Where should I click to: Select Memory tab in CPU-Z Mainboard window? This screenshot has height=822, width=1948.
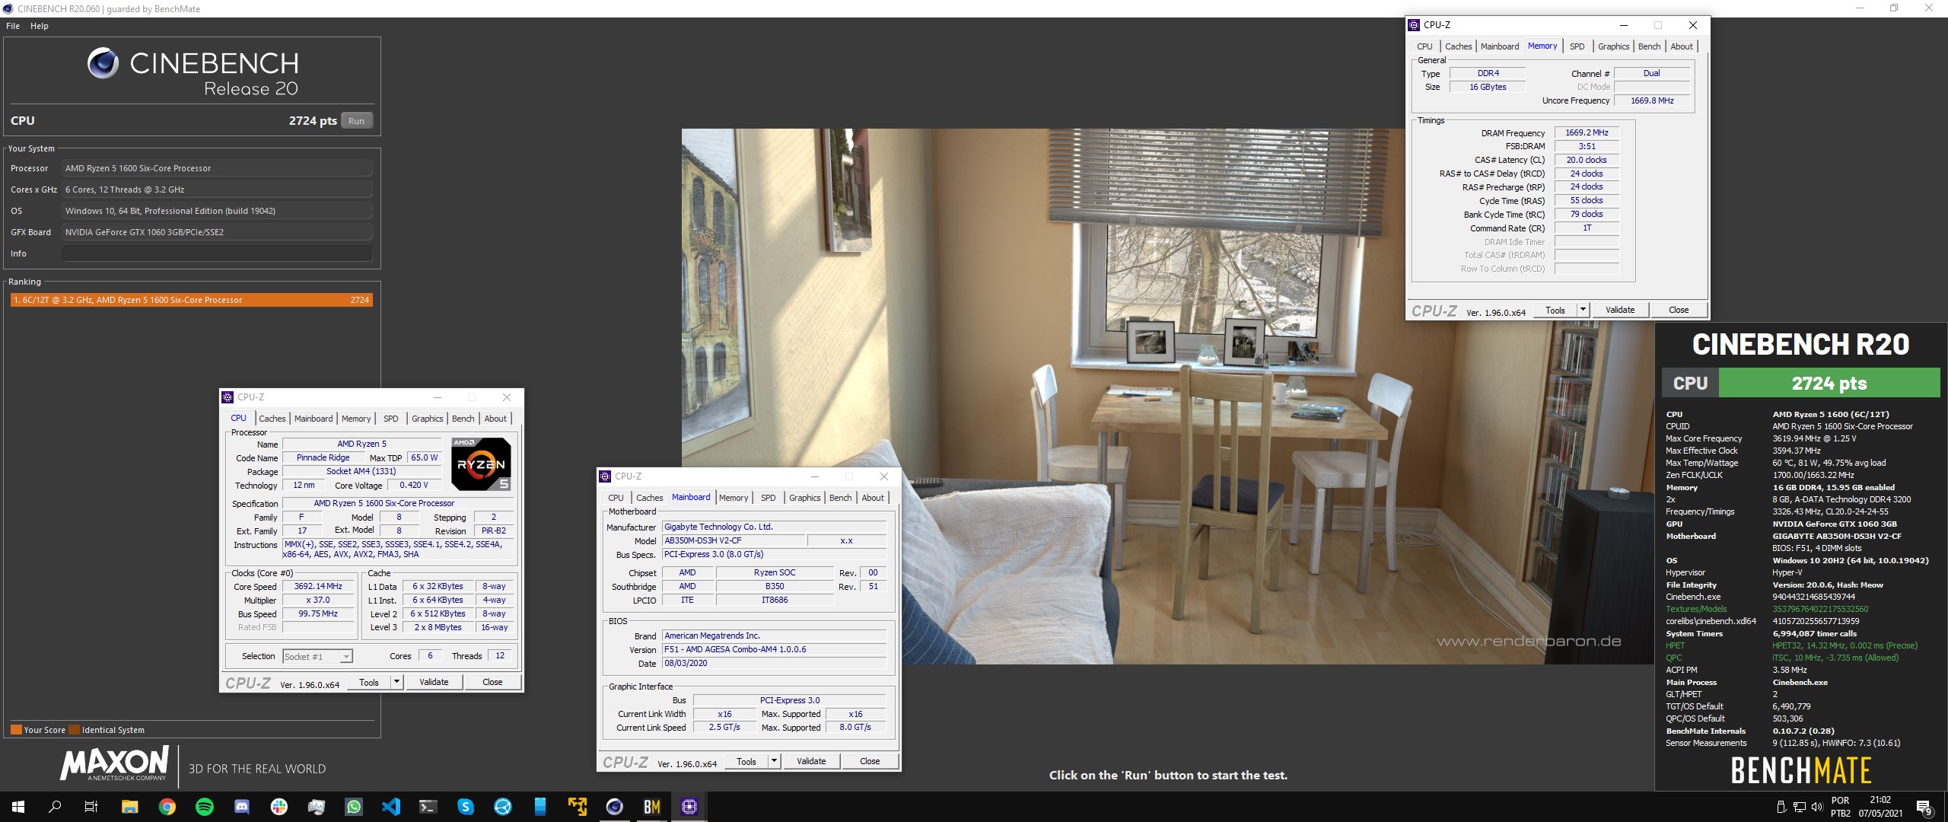click(734, 498)
